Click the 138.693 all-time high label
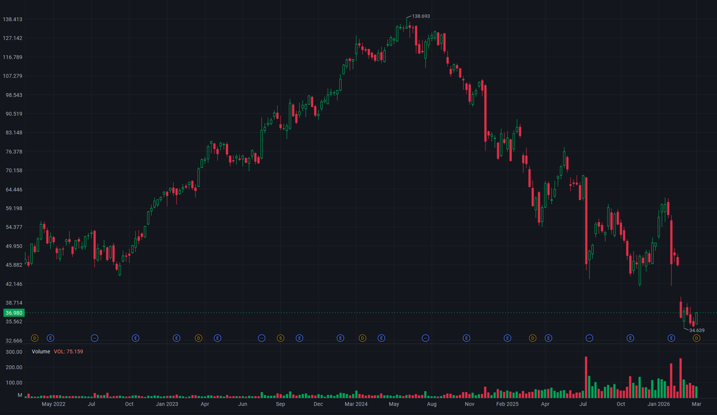Screen dimensions: 717x415 [420, 16]
